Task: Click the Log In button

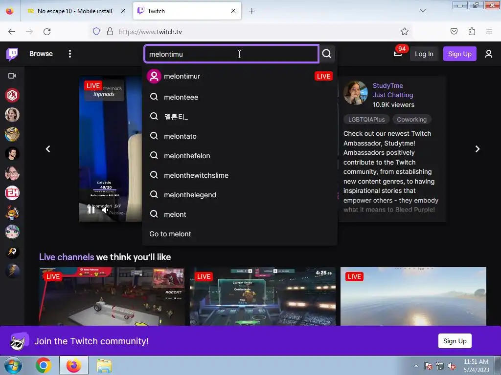Action: point(424,54)
